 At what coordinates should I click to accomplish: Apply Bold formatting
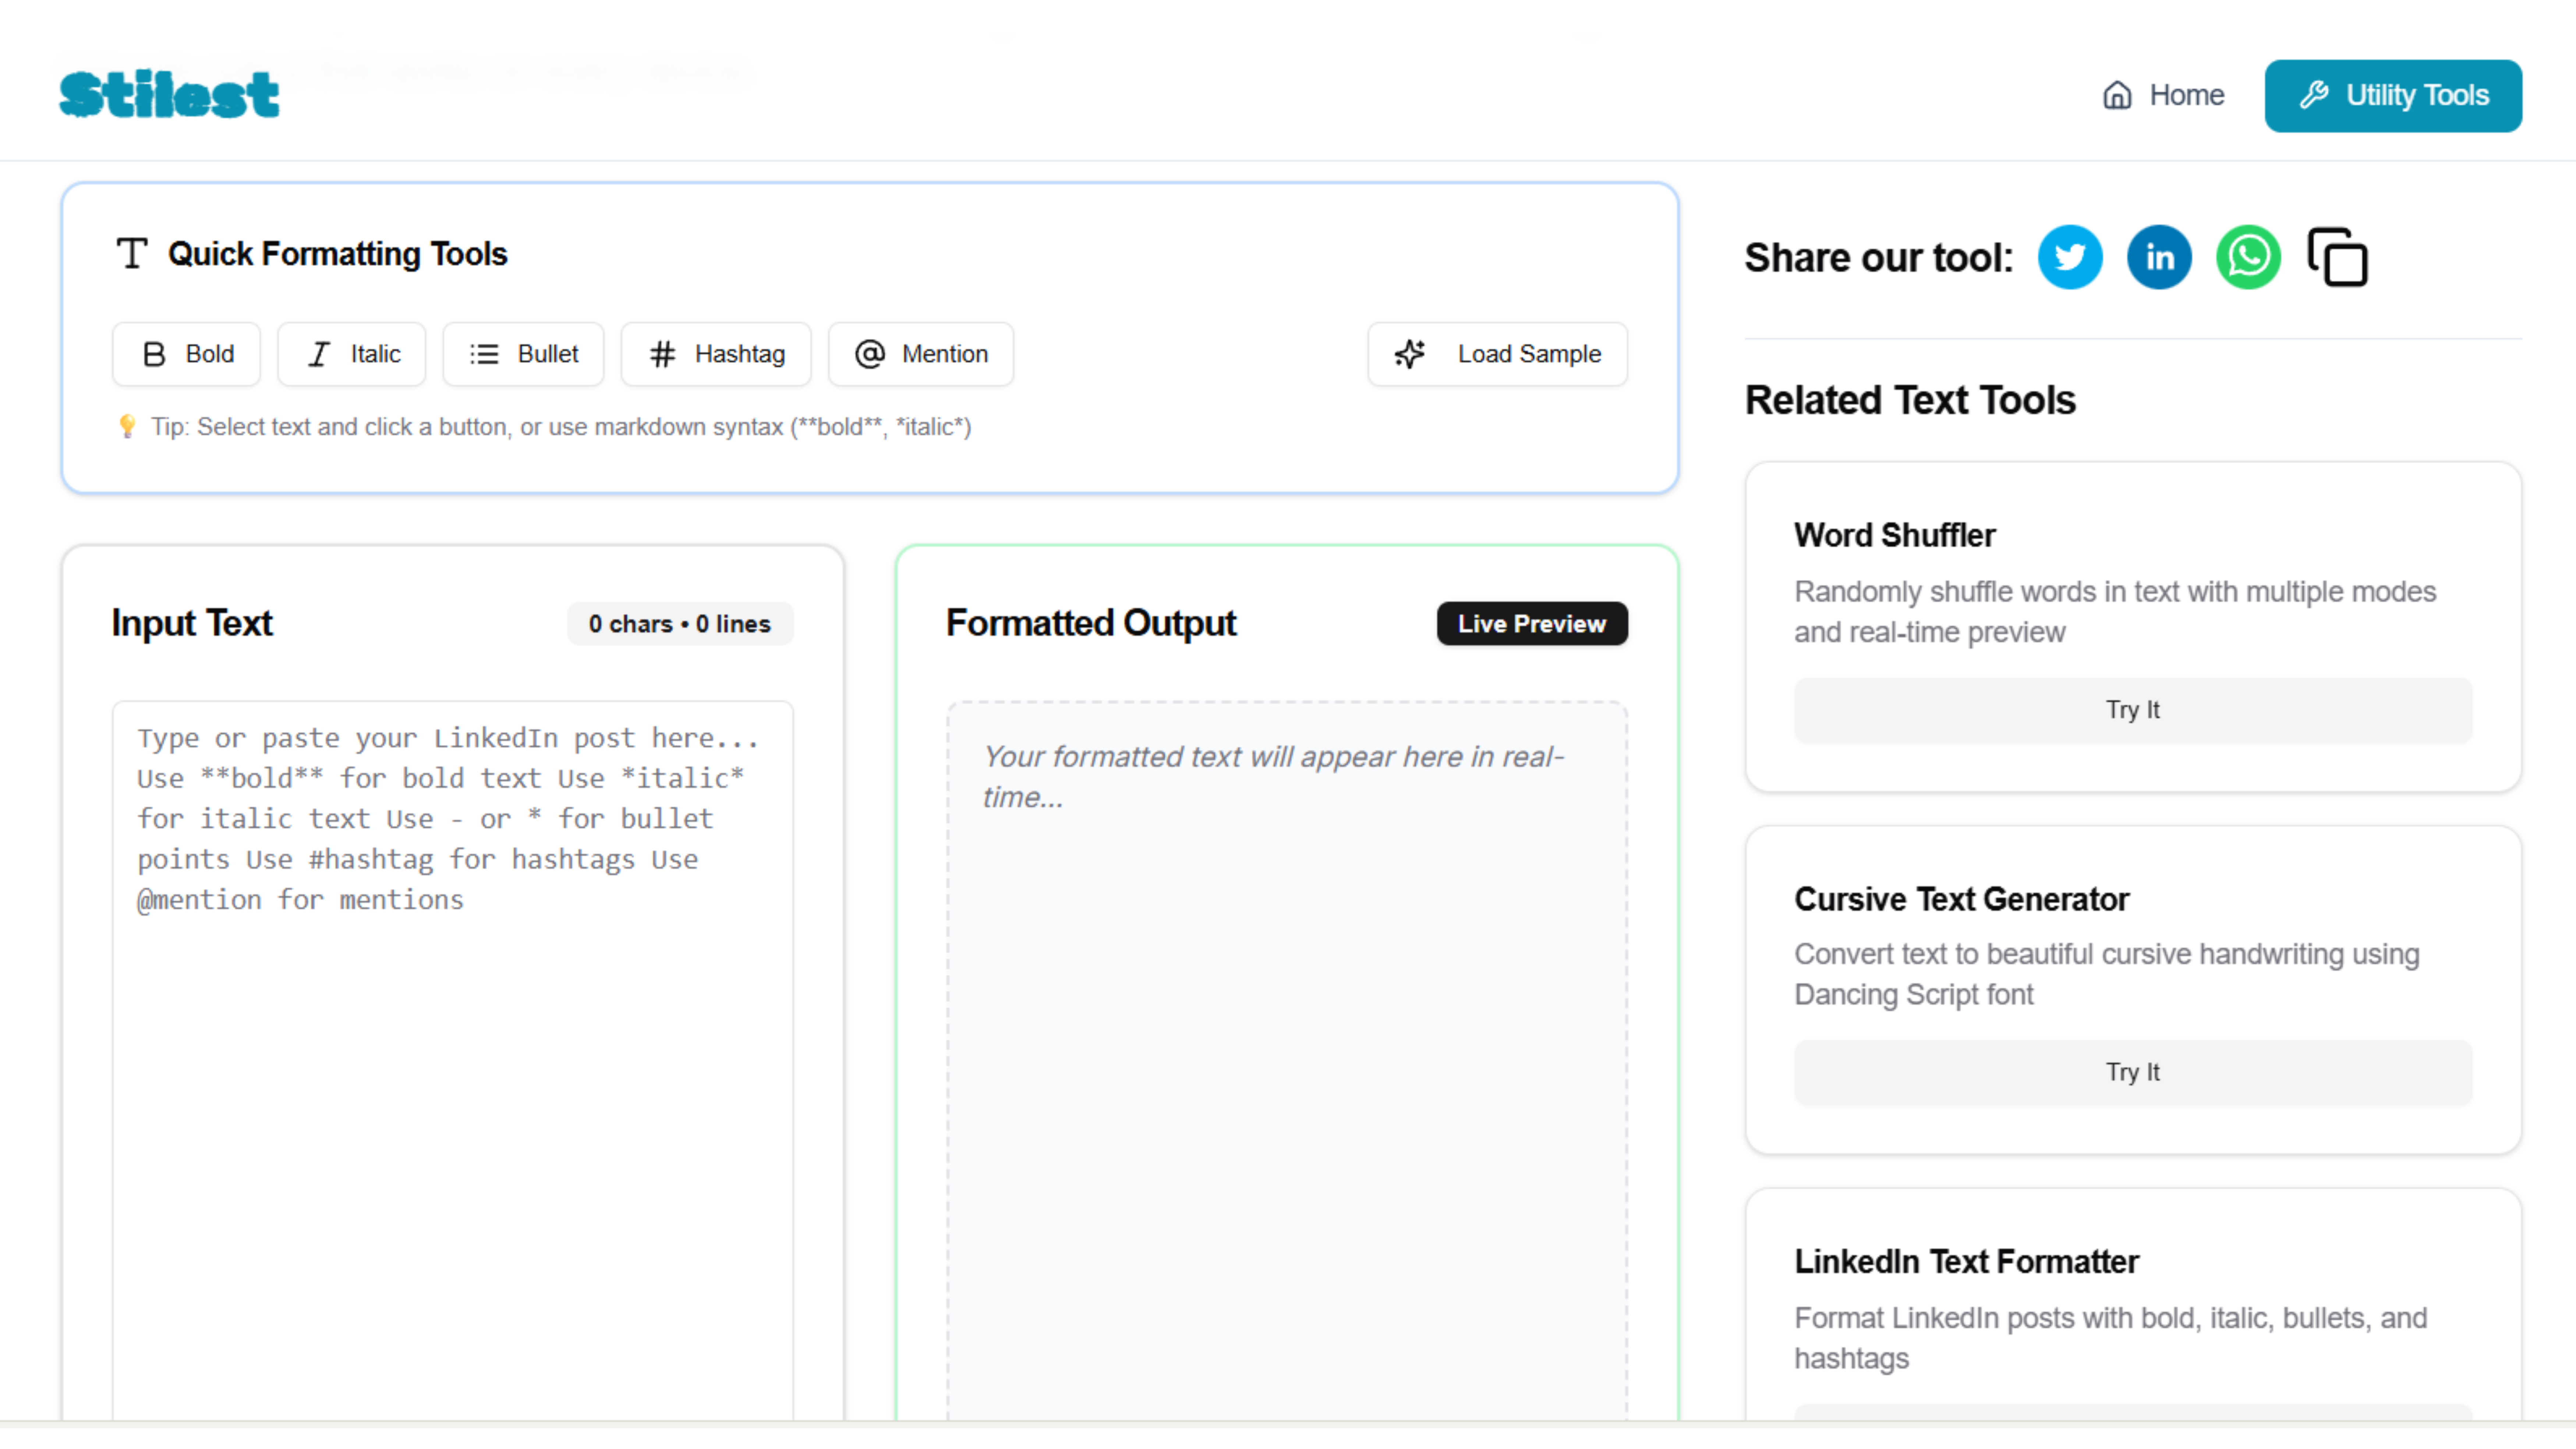point(187,354)
